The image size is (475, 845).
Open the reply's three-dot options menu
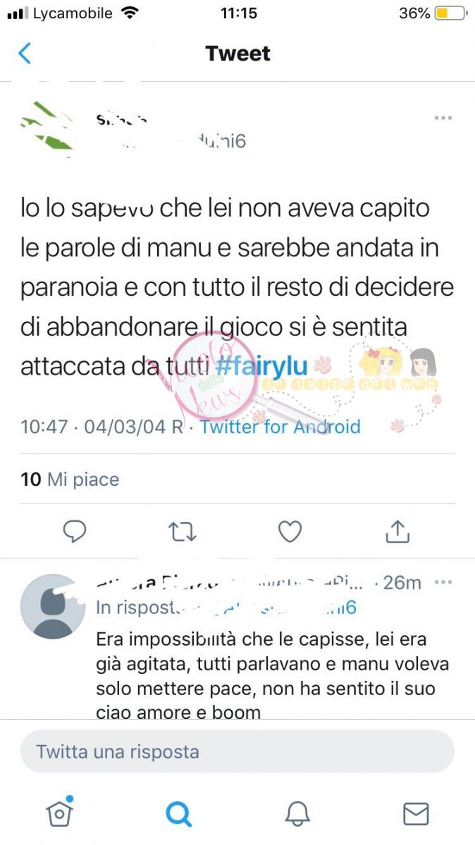point(443,582)
